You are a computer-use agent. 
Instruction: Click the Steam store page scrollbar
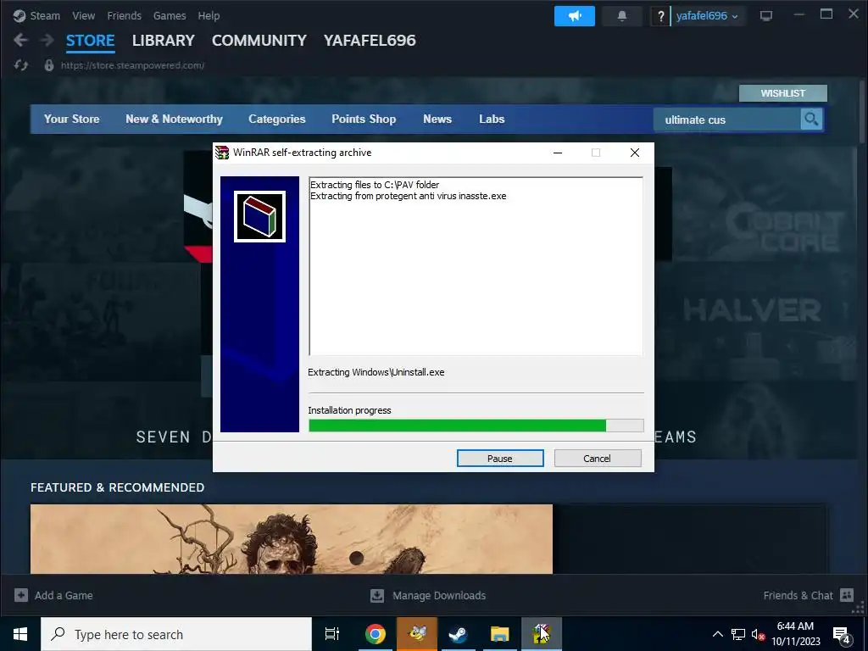(862, 111)
